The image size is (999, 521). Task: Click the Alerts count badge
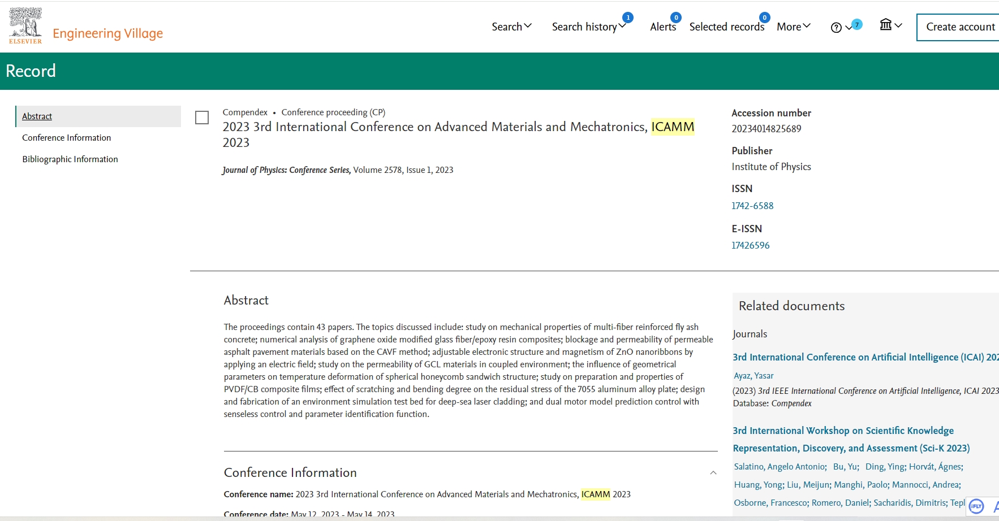pos(676,18)
